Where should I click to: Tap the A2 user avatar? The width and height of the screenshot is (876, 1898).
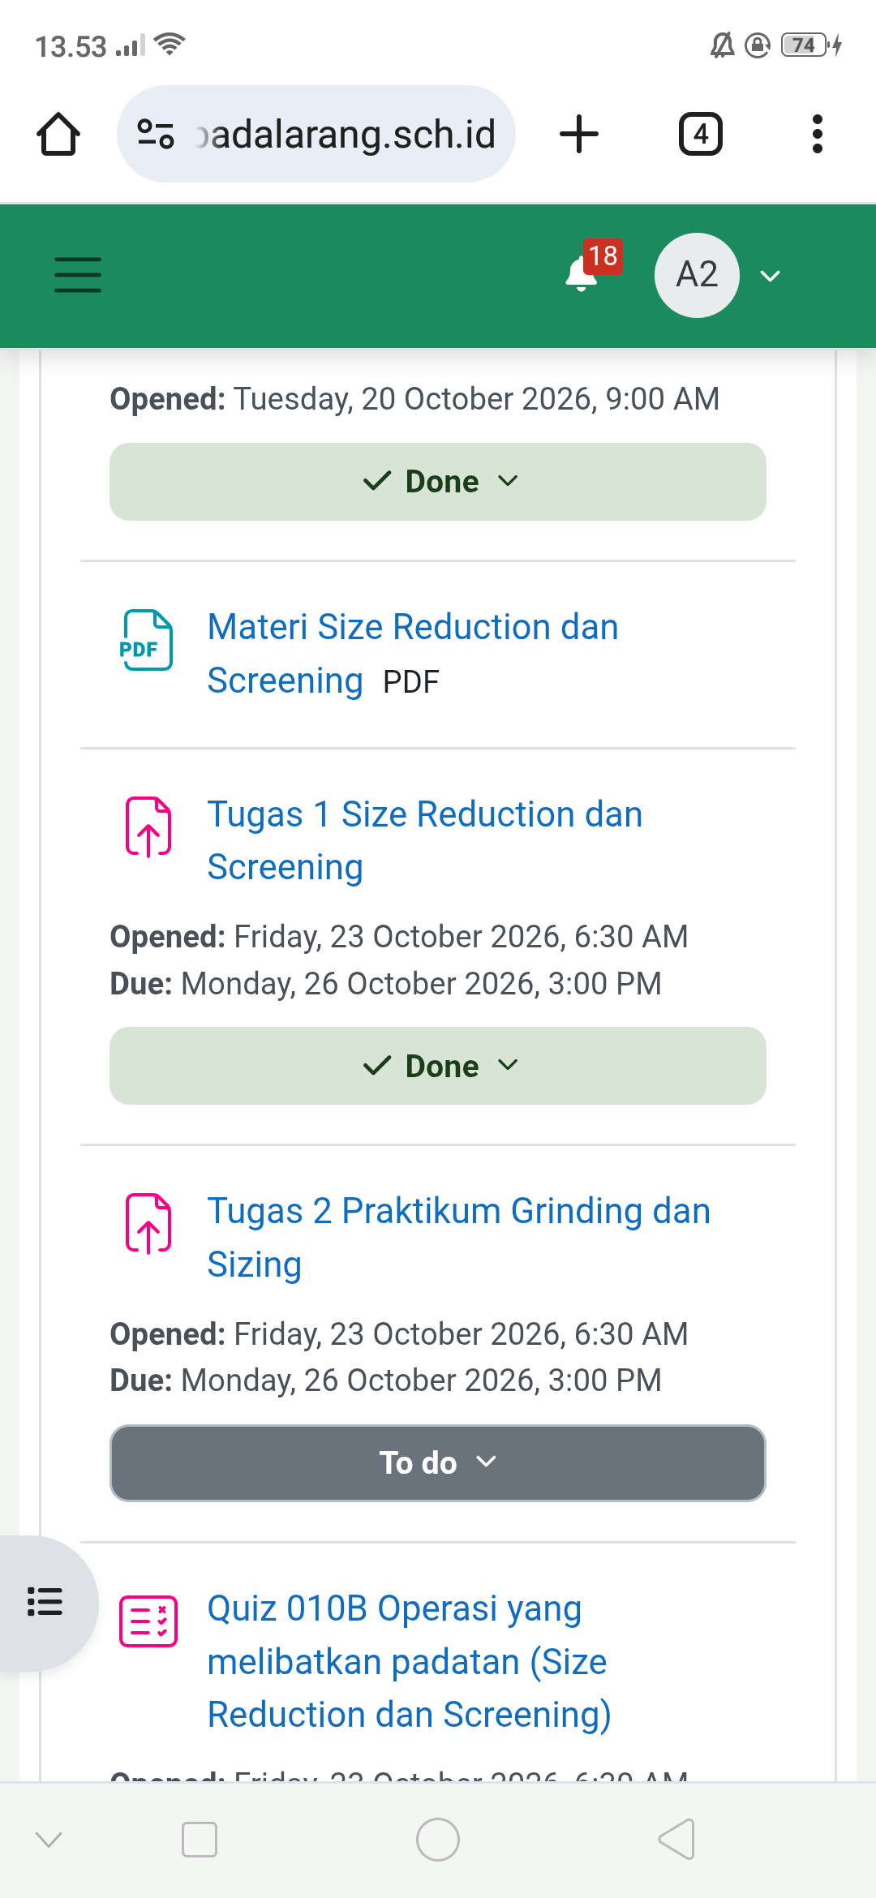[x=697, y=275]
